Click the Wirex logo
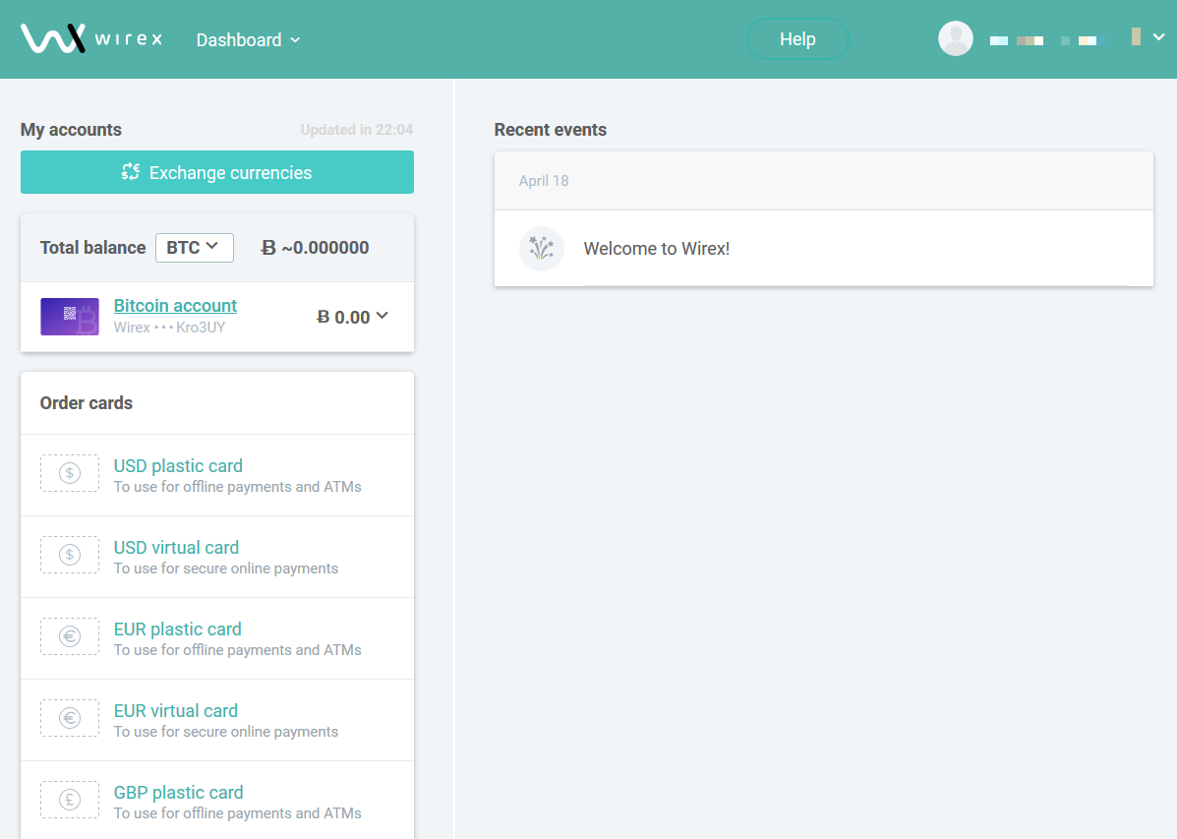The image size is (1177, 839). 90,39
